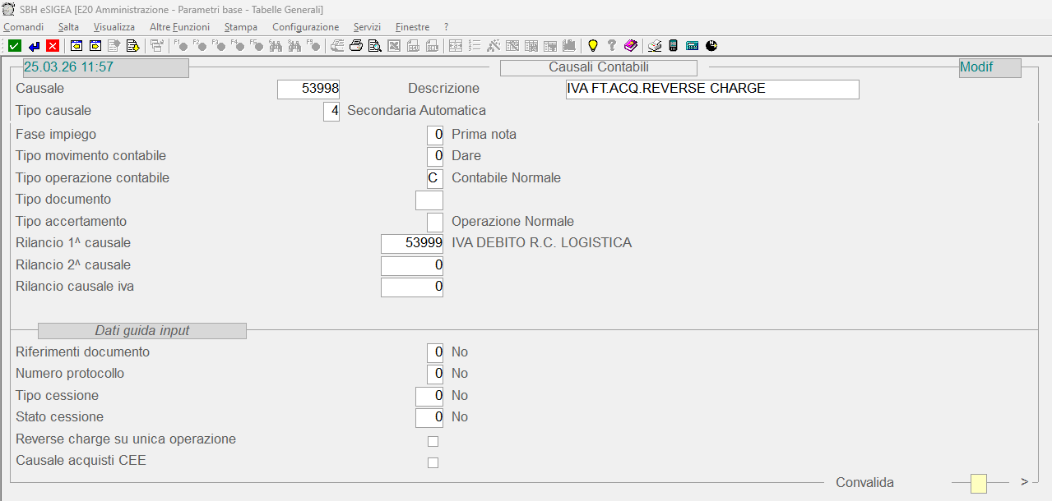The image size is (1052, 501).
Task: Open the Comandi menu
Action: pyautogui.click(x=24, y=27)
